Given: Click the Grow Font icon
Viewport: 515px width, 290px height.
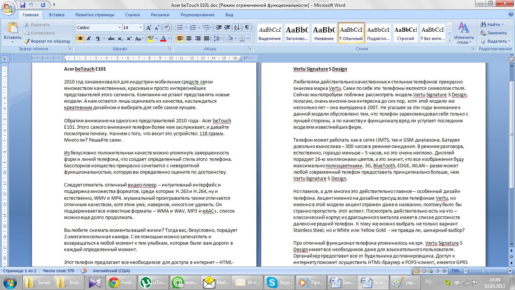Looking at the screenshot, I should [x=149, y=28].
